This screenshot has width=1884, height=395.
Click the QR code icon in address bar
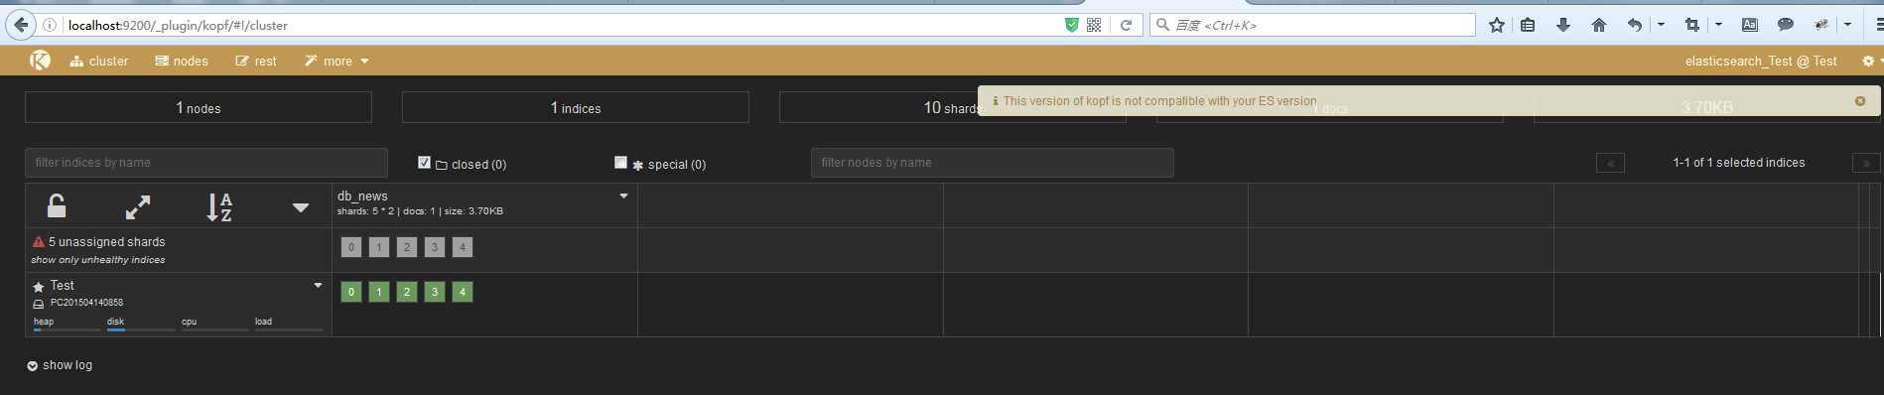[x=1094, y=25]
